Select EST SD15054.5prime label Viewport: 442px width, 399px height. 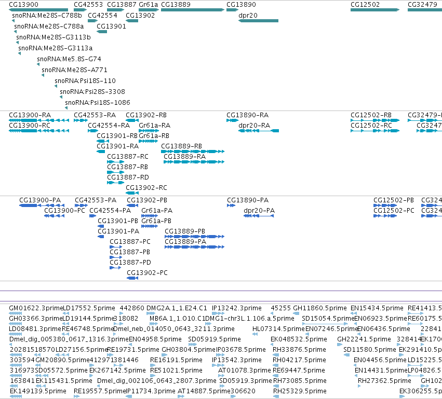tap(328, 319)
